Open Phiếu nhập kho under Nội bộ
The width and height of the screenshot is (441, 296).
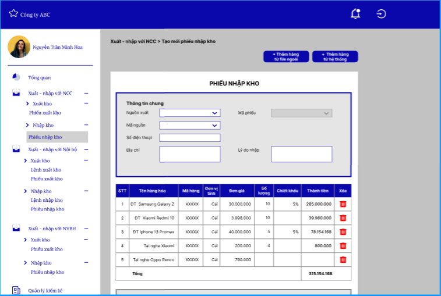[x=48, y=209]
